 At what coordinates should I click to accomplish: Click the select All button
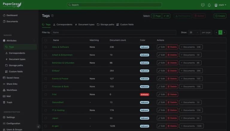coord(166,16)
